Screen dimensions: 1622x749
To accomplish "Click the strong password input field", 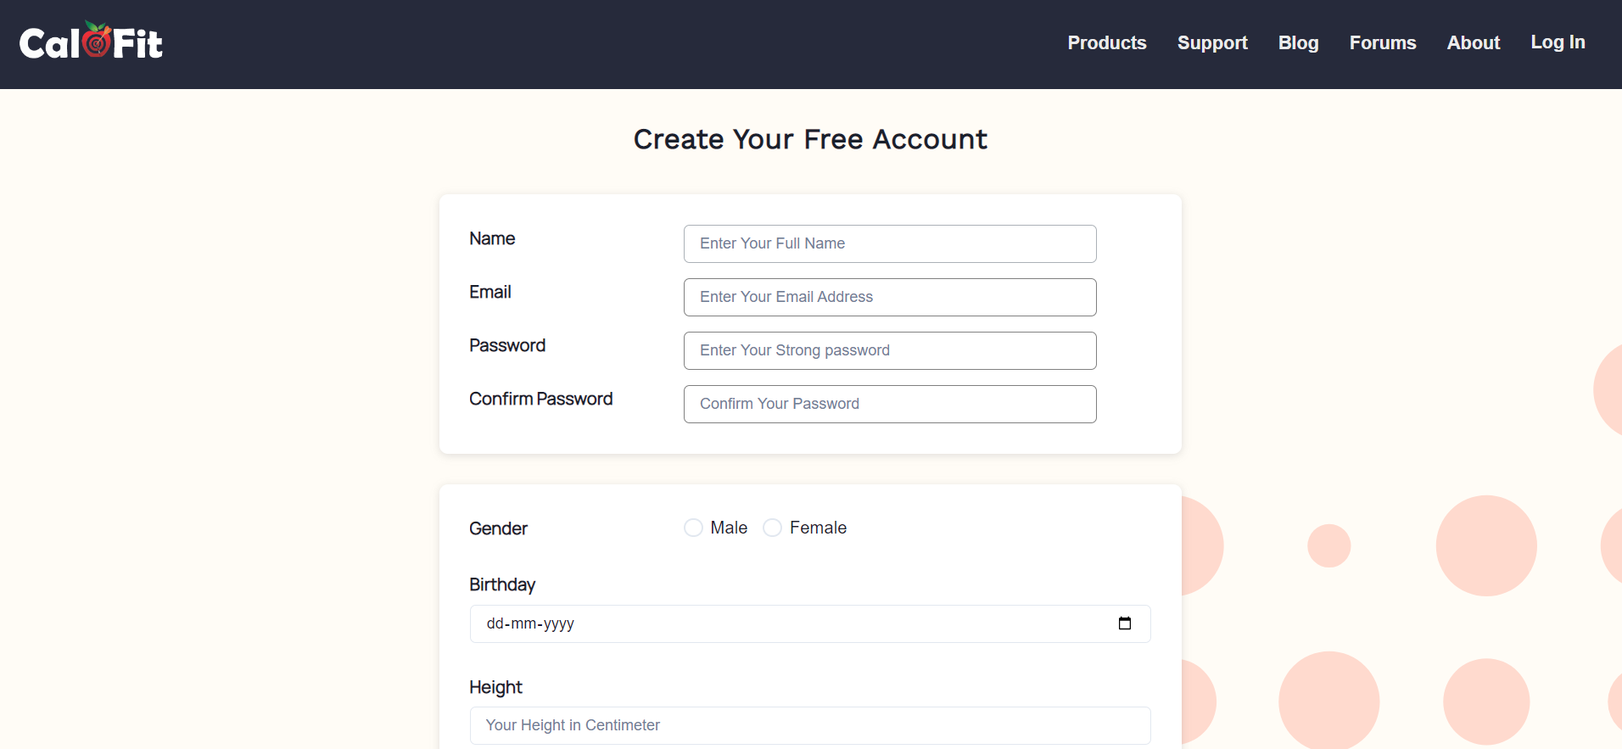I will 889,350.
